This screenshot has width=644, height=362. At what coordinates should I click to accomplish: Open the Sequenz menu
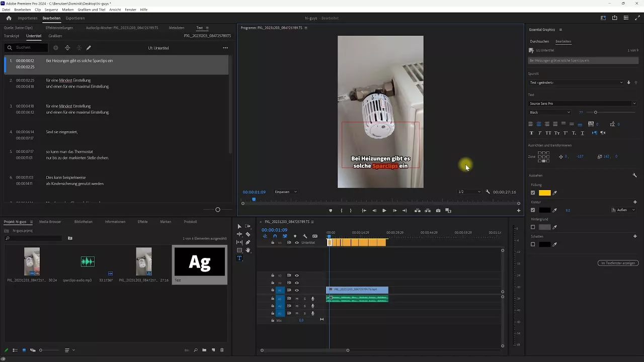[51, 9]
